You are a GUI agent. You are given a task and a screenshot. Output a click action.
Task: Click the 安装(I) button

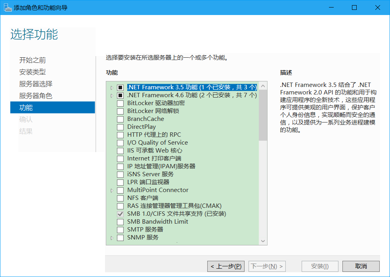click(320, 266)
